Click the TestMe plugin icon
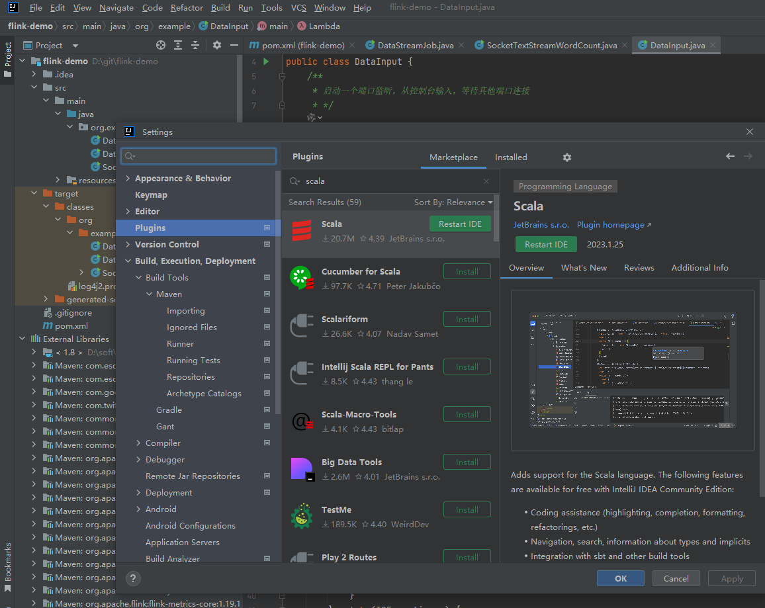 tap(302, 516)
